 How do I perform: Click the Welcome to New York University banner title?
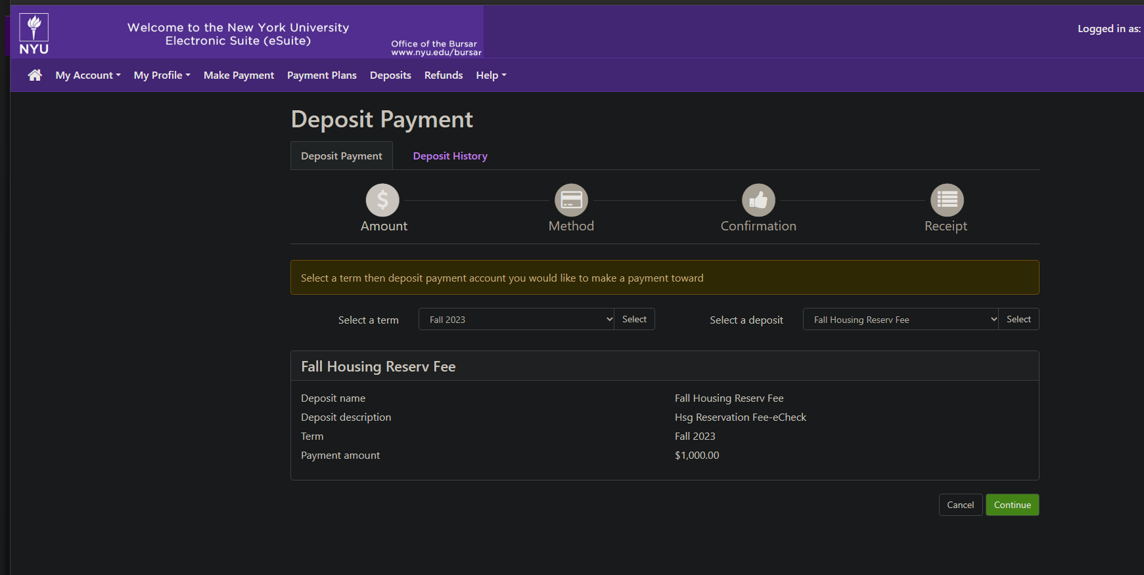click(x=239, y=34)
